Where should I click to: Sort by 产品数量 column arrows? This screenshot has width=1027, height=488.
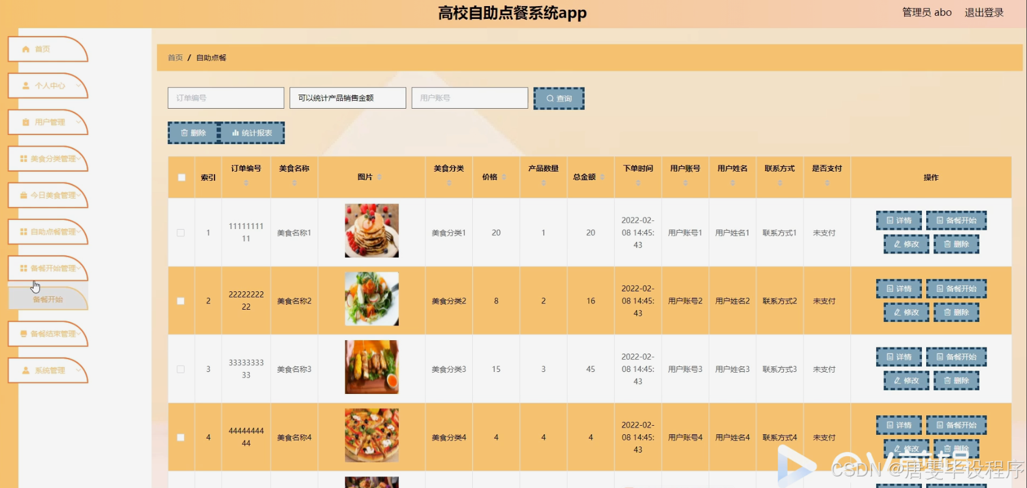click(x=543, y=183)
